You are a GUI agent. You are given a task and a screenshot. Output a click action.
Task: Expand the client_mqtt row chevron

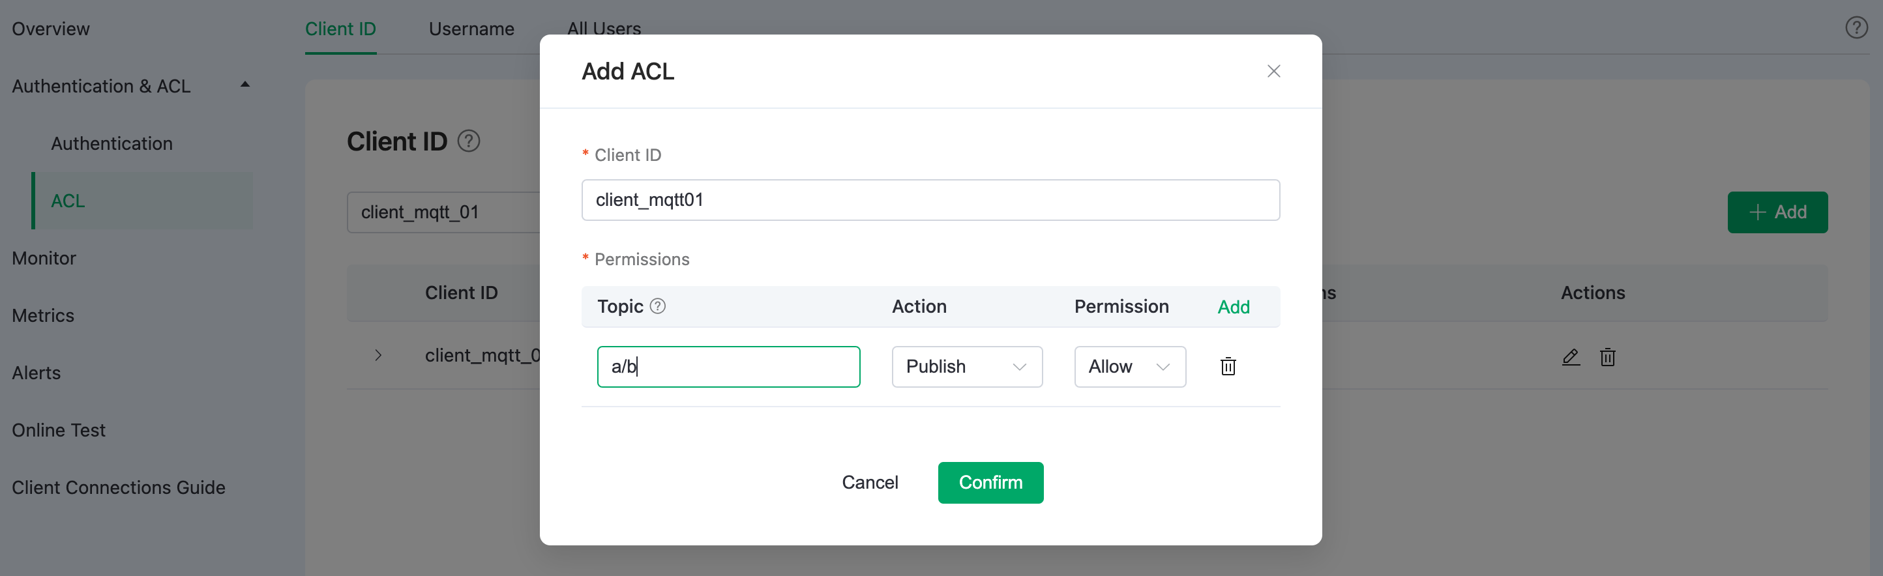pos(378,355)
